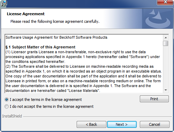The width and height of the screenshot is (174, 132).
Task: Click the scrollbar thumb of the license box
Action: (166, 43)
